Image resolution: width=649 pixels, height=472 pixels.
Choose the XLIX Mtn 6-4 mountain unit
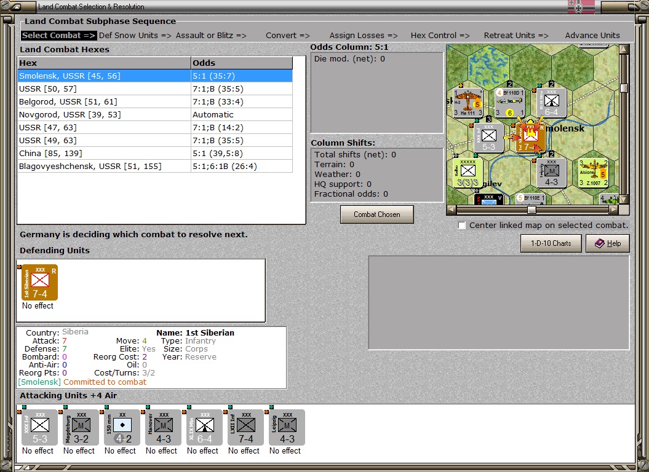(x=204, y=427)
